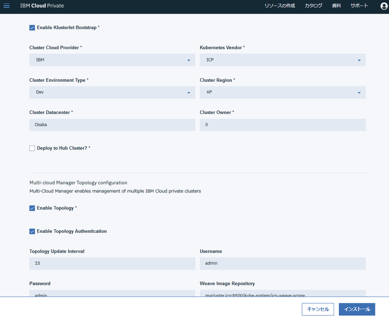Click the IBM Cloud Private logo text

pos(42,6)
